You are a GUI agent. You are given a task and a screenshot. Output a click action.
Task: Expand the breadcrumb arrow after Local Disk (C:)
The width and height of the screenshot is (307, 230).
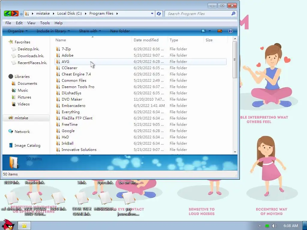point(85,13)
